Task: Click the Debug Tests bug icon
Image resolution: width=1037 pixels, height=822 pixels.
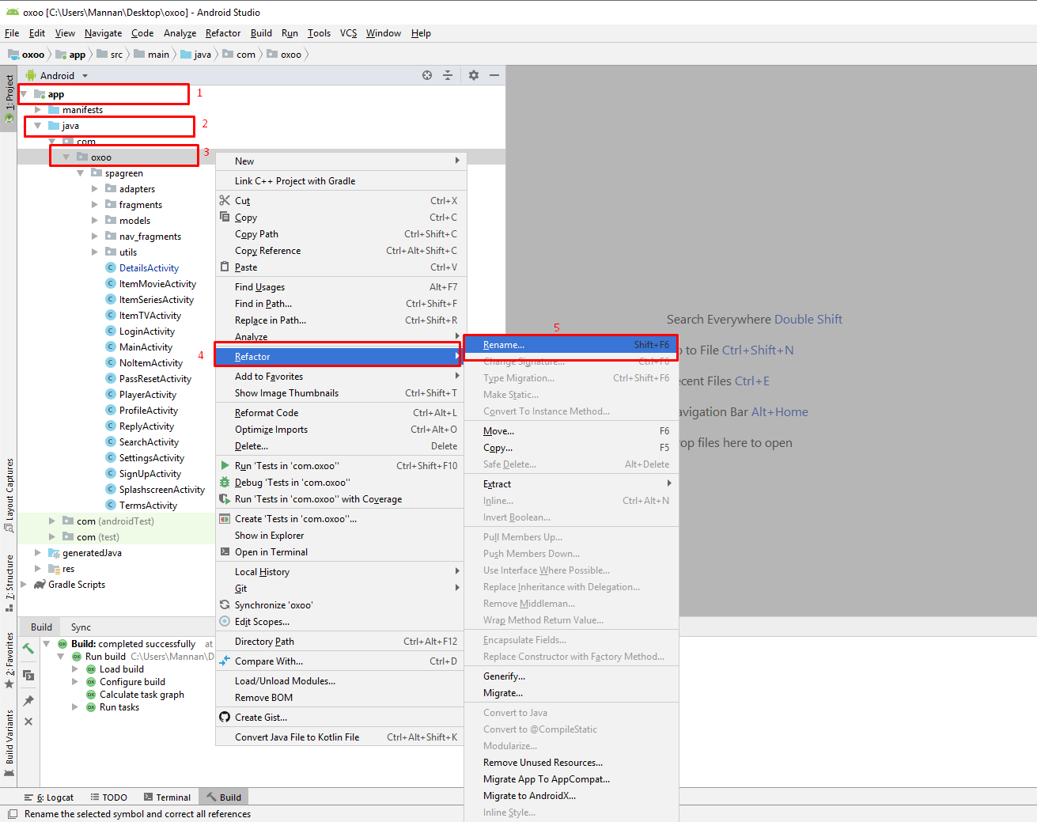Action: pos(225,482)
